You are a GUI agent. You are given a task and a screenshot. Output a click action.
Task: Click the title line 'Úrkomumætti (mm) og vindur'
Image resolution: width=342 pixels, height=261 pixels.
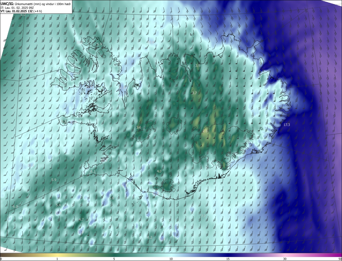coord(36,3)
